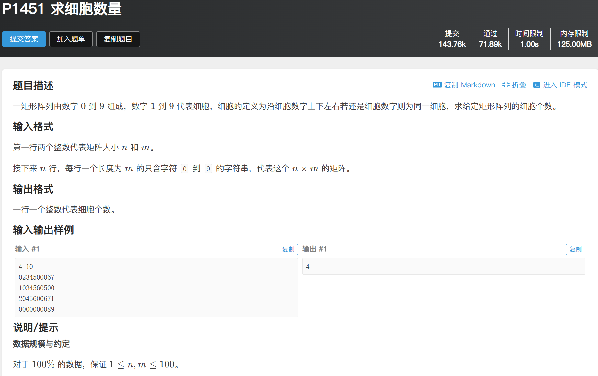Click the constraint line 对于 100% 的数据
Image resolution: width=598 pixels, height=376 pixels.
click(96, 364)
